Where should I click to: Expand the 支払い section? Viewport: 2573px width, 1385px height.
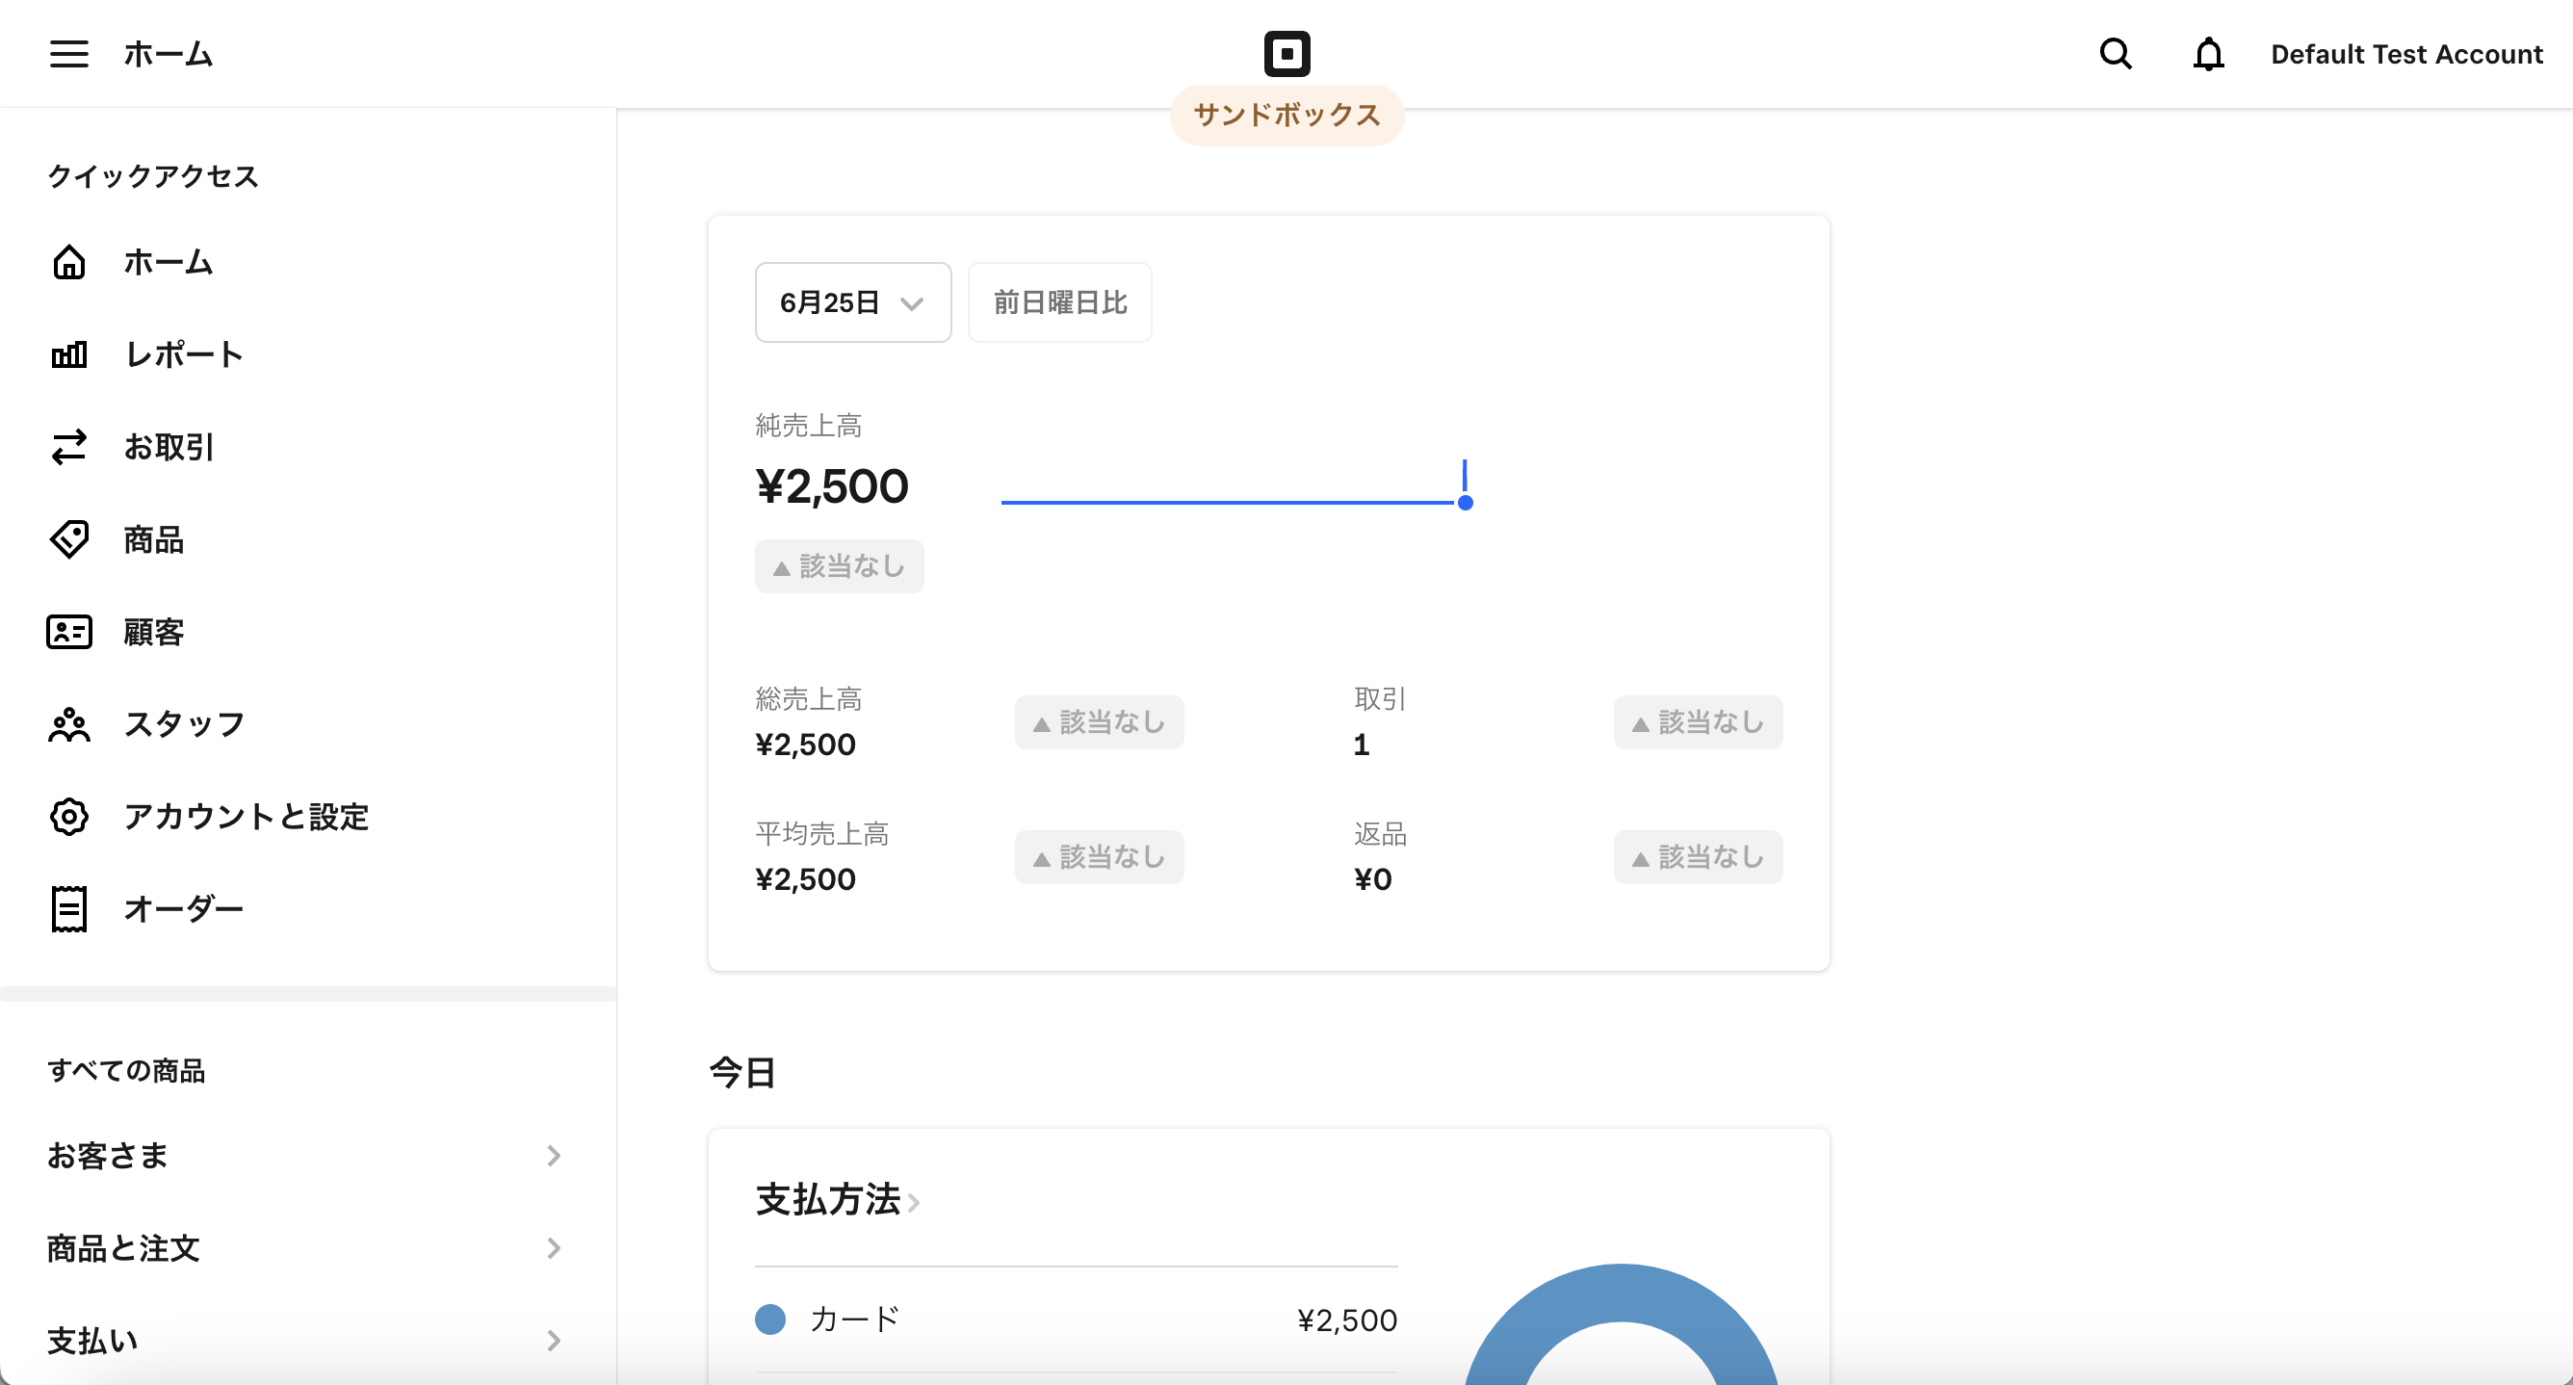tap(305, 1341)
